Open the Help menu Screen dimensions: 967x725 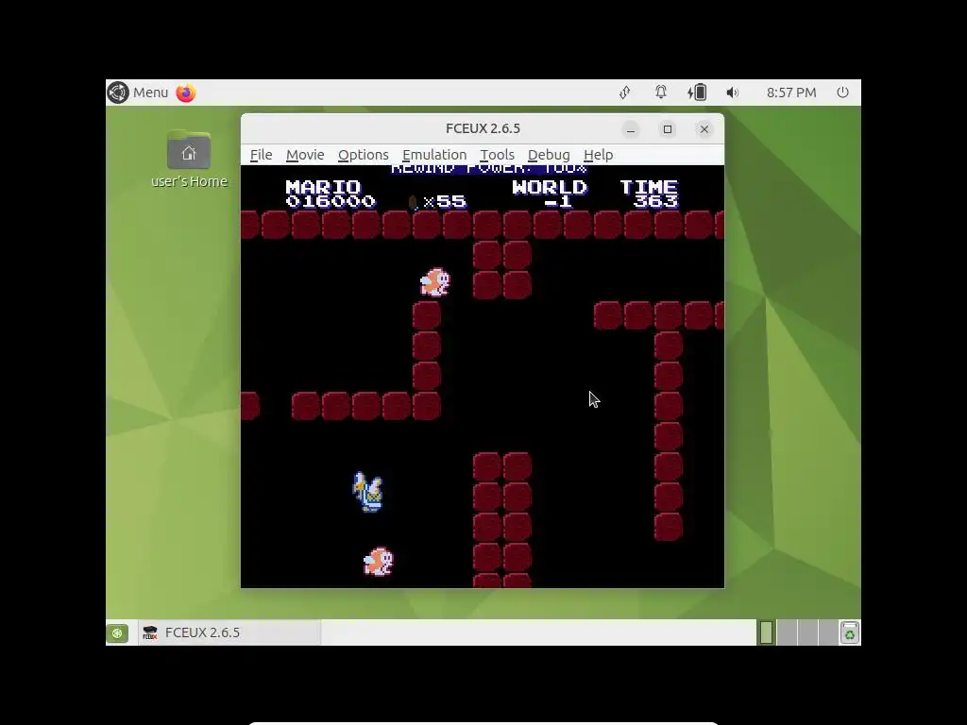tap(598, 155)
